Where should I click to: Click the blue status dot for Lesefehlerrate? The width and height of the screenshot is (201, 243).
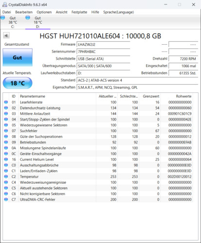[x=6, y=102]
